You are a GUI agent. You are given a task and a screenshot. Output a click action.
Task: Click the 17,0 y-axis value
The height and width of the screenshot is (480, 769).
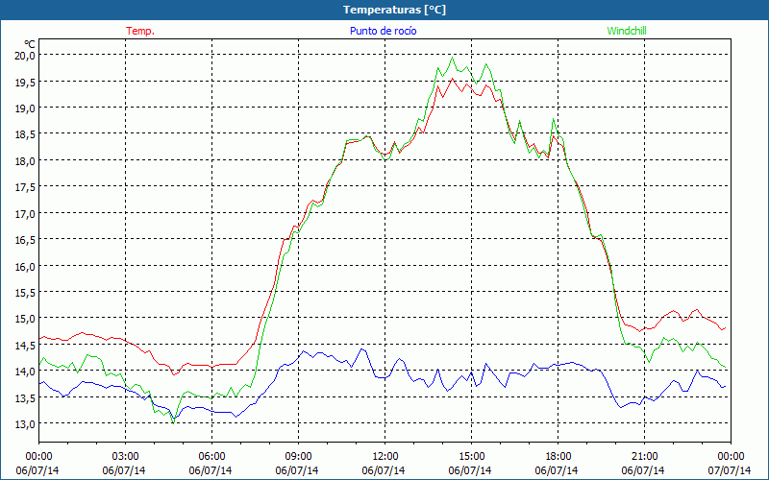click(25, 213)
